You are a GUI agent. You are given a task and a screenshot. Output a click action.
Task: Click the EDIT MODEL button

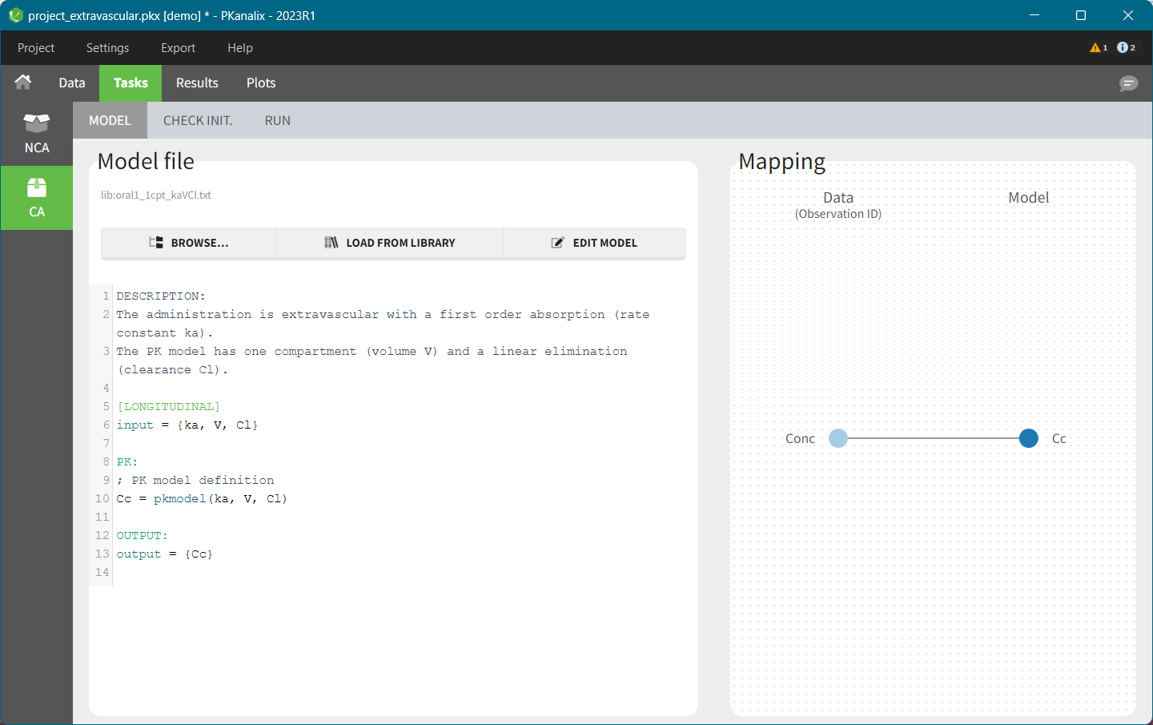pyautogui.click(x=594, y=243)
